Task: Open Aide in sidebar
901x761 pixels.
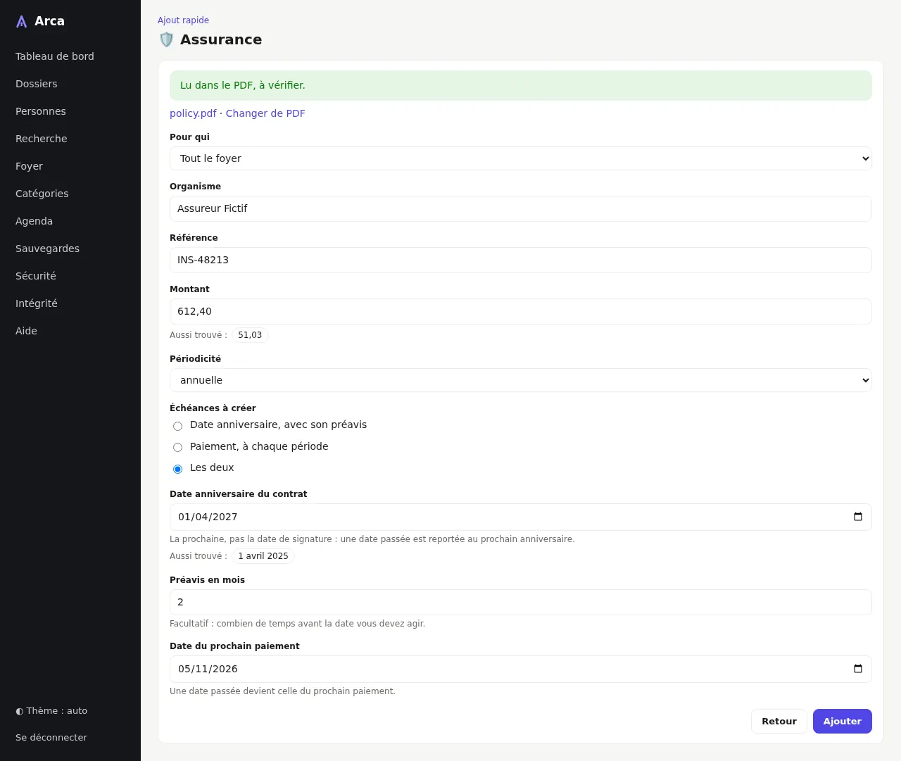Action: pos(26,331)
